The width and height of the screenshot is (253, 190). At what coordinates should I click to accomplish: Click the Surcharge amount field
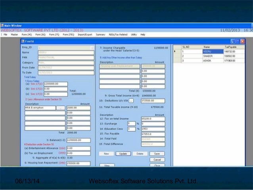153,124
